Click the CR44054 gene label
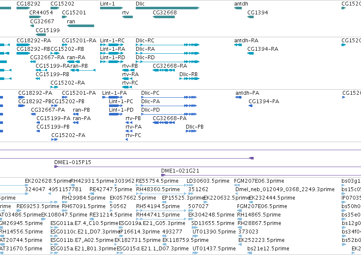The image size is (361, 255). point(41,12)
